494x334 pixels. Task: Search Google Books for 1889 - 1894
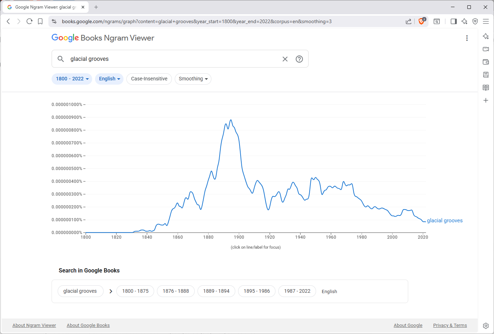216,291
